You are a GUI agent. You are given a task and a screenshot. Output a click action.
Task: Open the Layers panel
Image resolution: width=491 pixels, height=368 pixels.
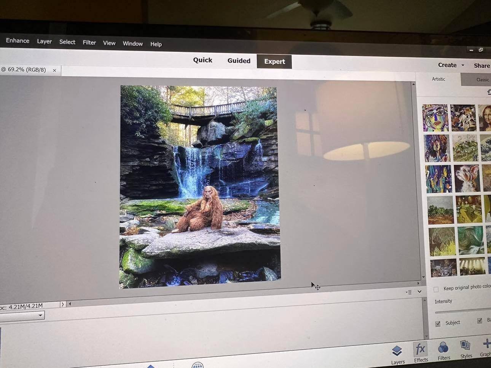(x=397, y=354)
